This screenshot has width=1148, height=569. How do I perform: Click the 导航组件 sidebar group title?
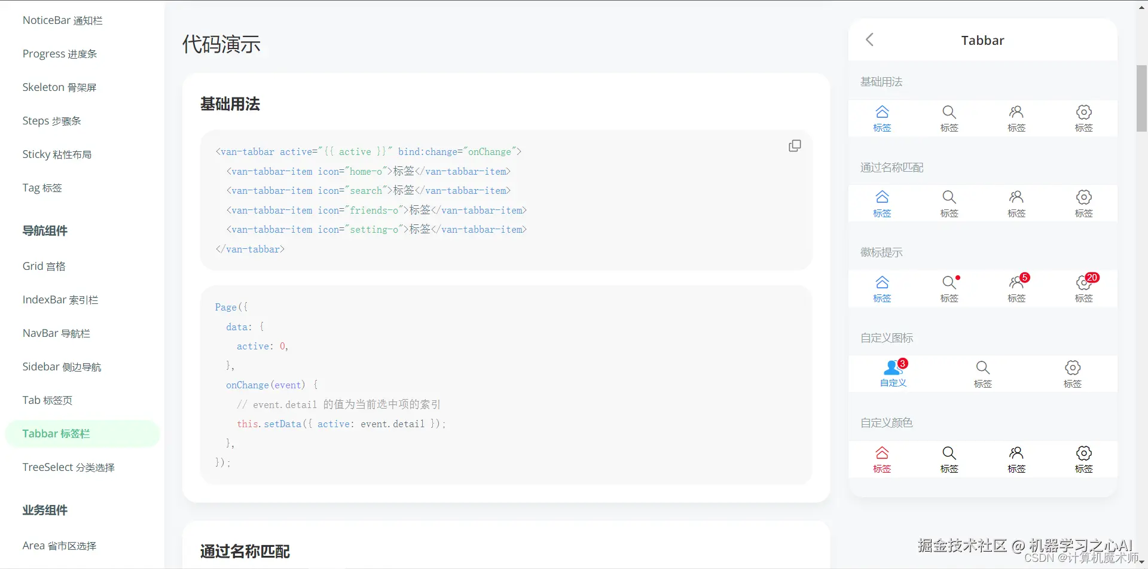click(x=45, y=231)
